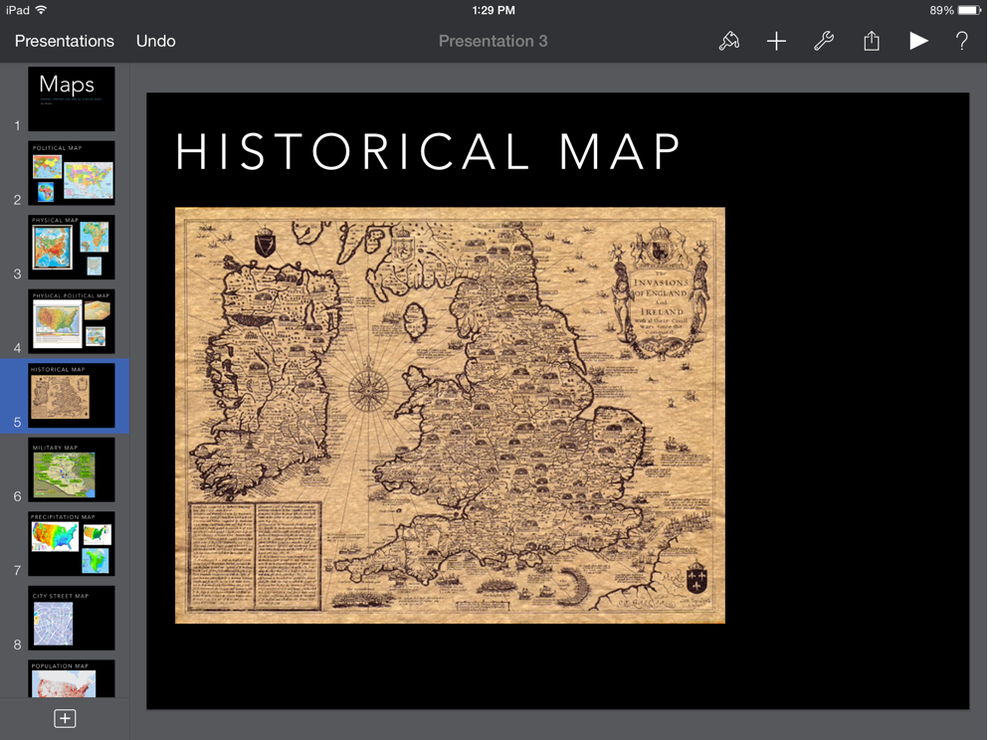Tap the Undo button
The width and height of the screenshot is (999, 740).
(155, 41)
